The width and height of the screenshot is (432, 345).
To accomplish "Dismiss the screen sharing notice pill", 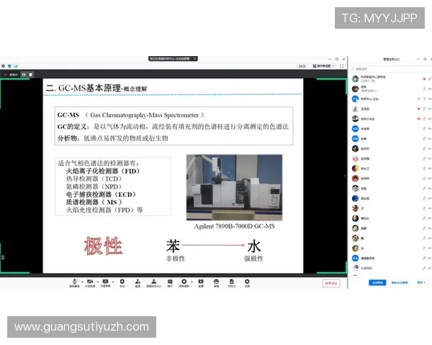I will click(194, 59).
